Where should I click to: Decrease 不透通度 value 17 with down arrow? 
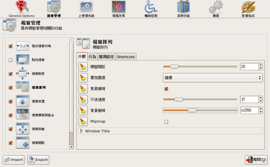(x=261, y=101)
